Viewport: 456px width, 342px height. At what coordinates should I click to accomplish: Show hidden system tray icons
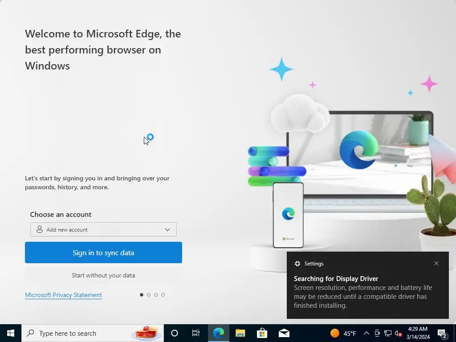[366, 333]
